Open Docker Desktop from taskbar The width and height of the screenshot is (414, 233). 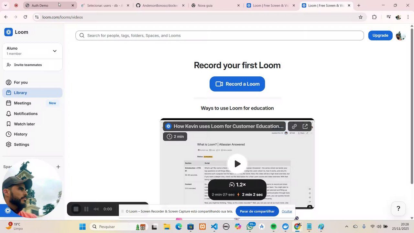pyautogui.click(x=285, y=227)
